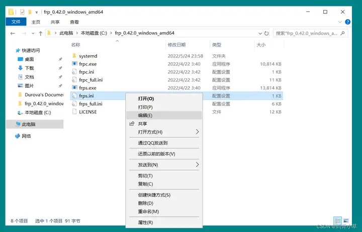Sort files by the 名称 column header
The width and height of the screenshot is (362, 232).
pos(76,45)
